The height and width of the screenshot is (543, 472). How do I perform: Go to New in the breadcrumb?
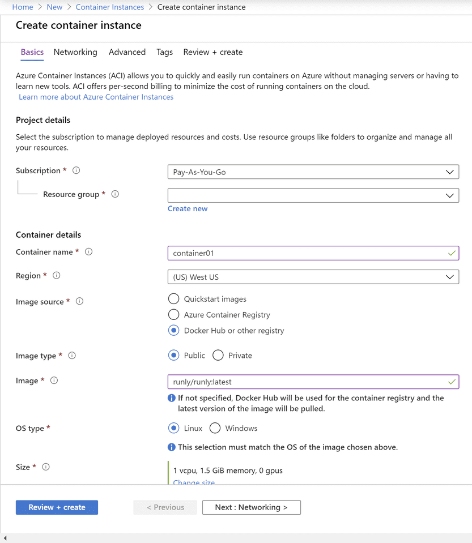54,7
